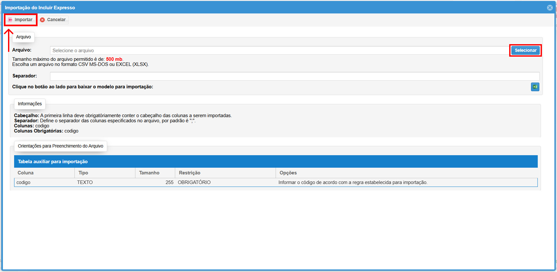The width and height of the screenshot is (557, 272).
Task: Click the Restrição column header
Action: (x=190, y=173)
